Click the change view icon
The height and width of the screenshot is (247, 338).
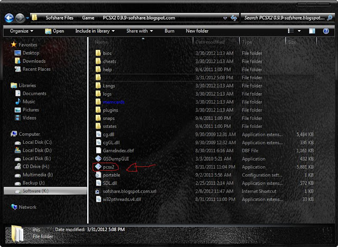click(290, 31)
